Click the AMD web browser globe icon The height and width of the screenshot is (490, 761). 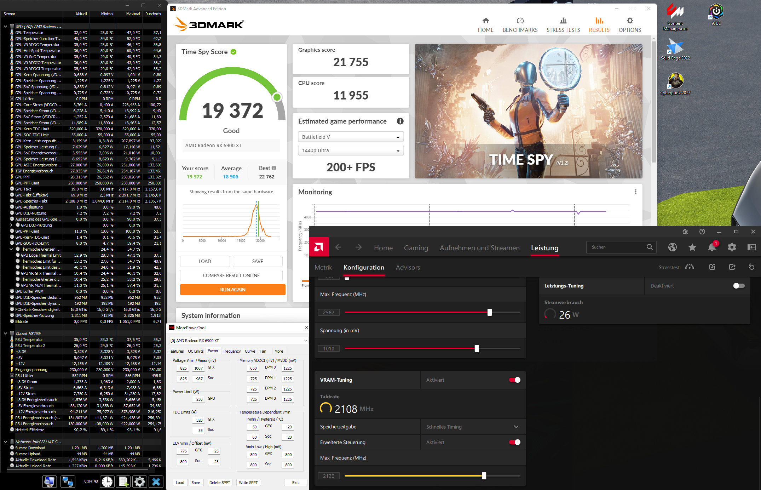672,247
